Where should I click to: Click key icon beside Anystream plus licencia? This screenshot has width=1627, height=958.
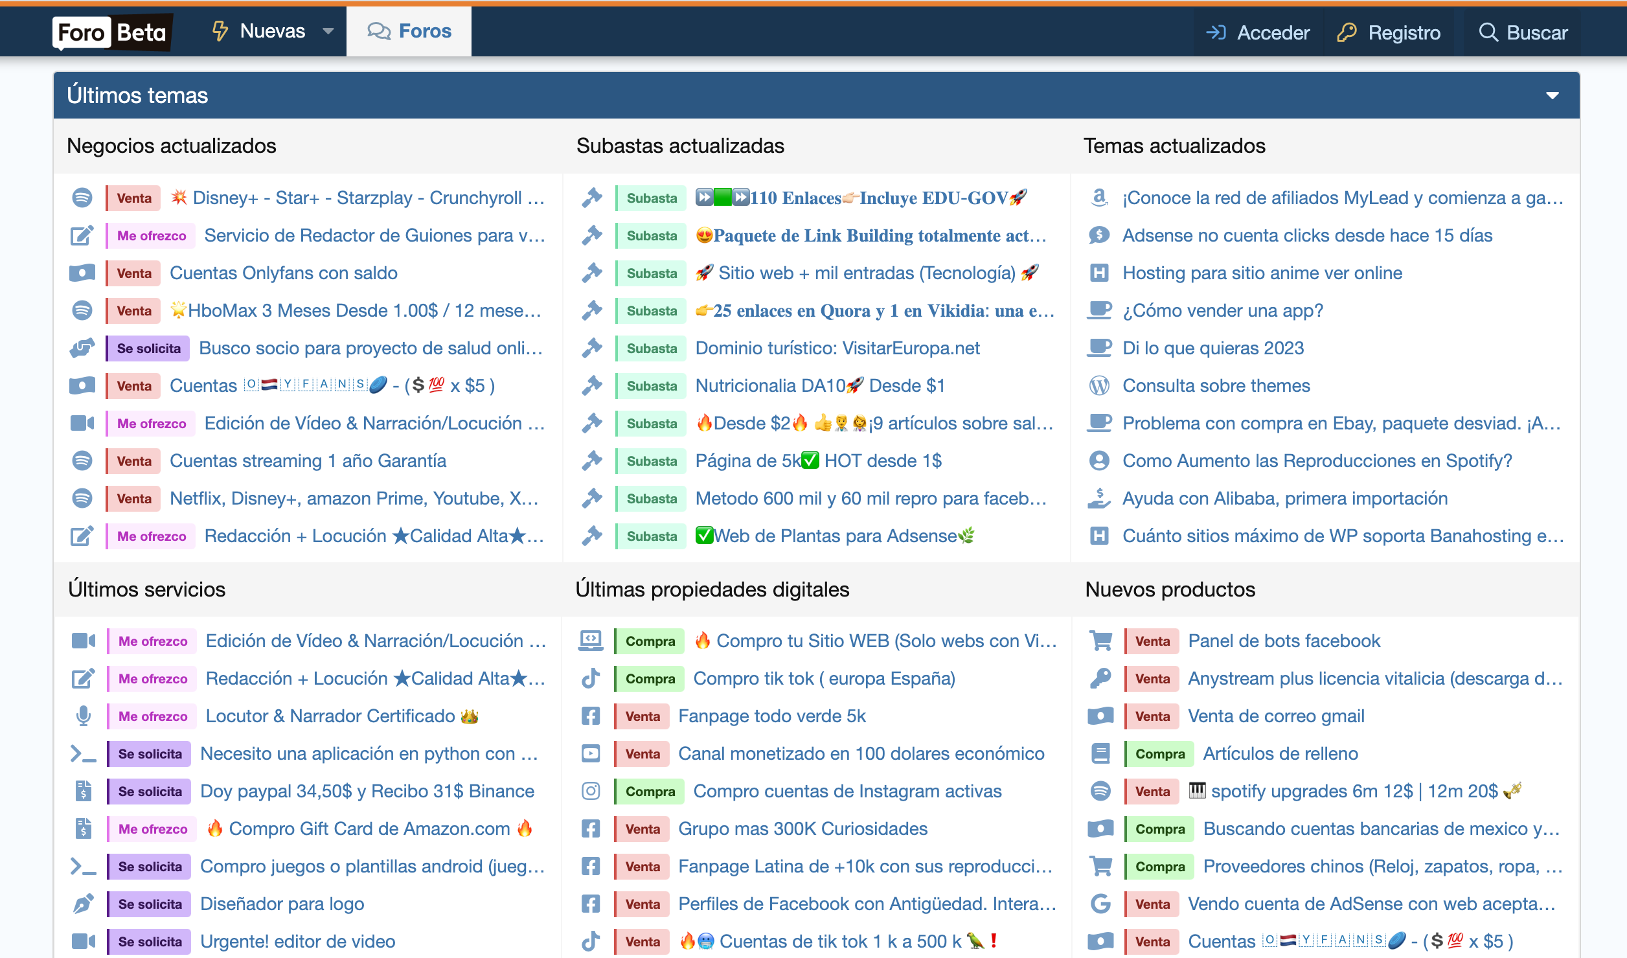(x=1100, y=678)
